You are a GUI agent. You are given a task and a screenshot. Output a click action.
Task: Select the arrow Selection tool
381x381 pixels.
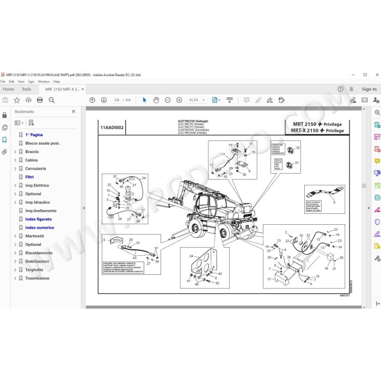click(145, 100)
